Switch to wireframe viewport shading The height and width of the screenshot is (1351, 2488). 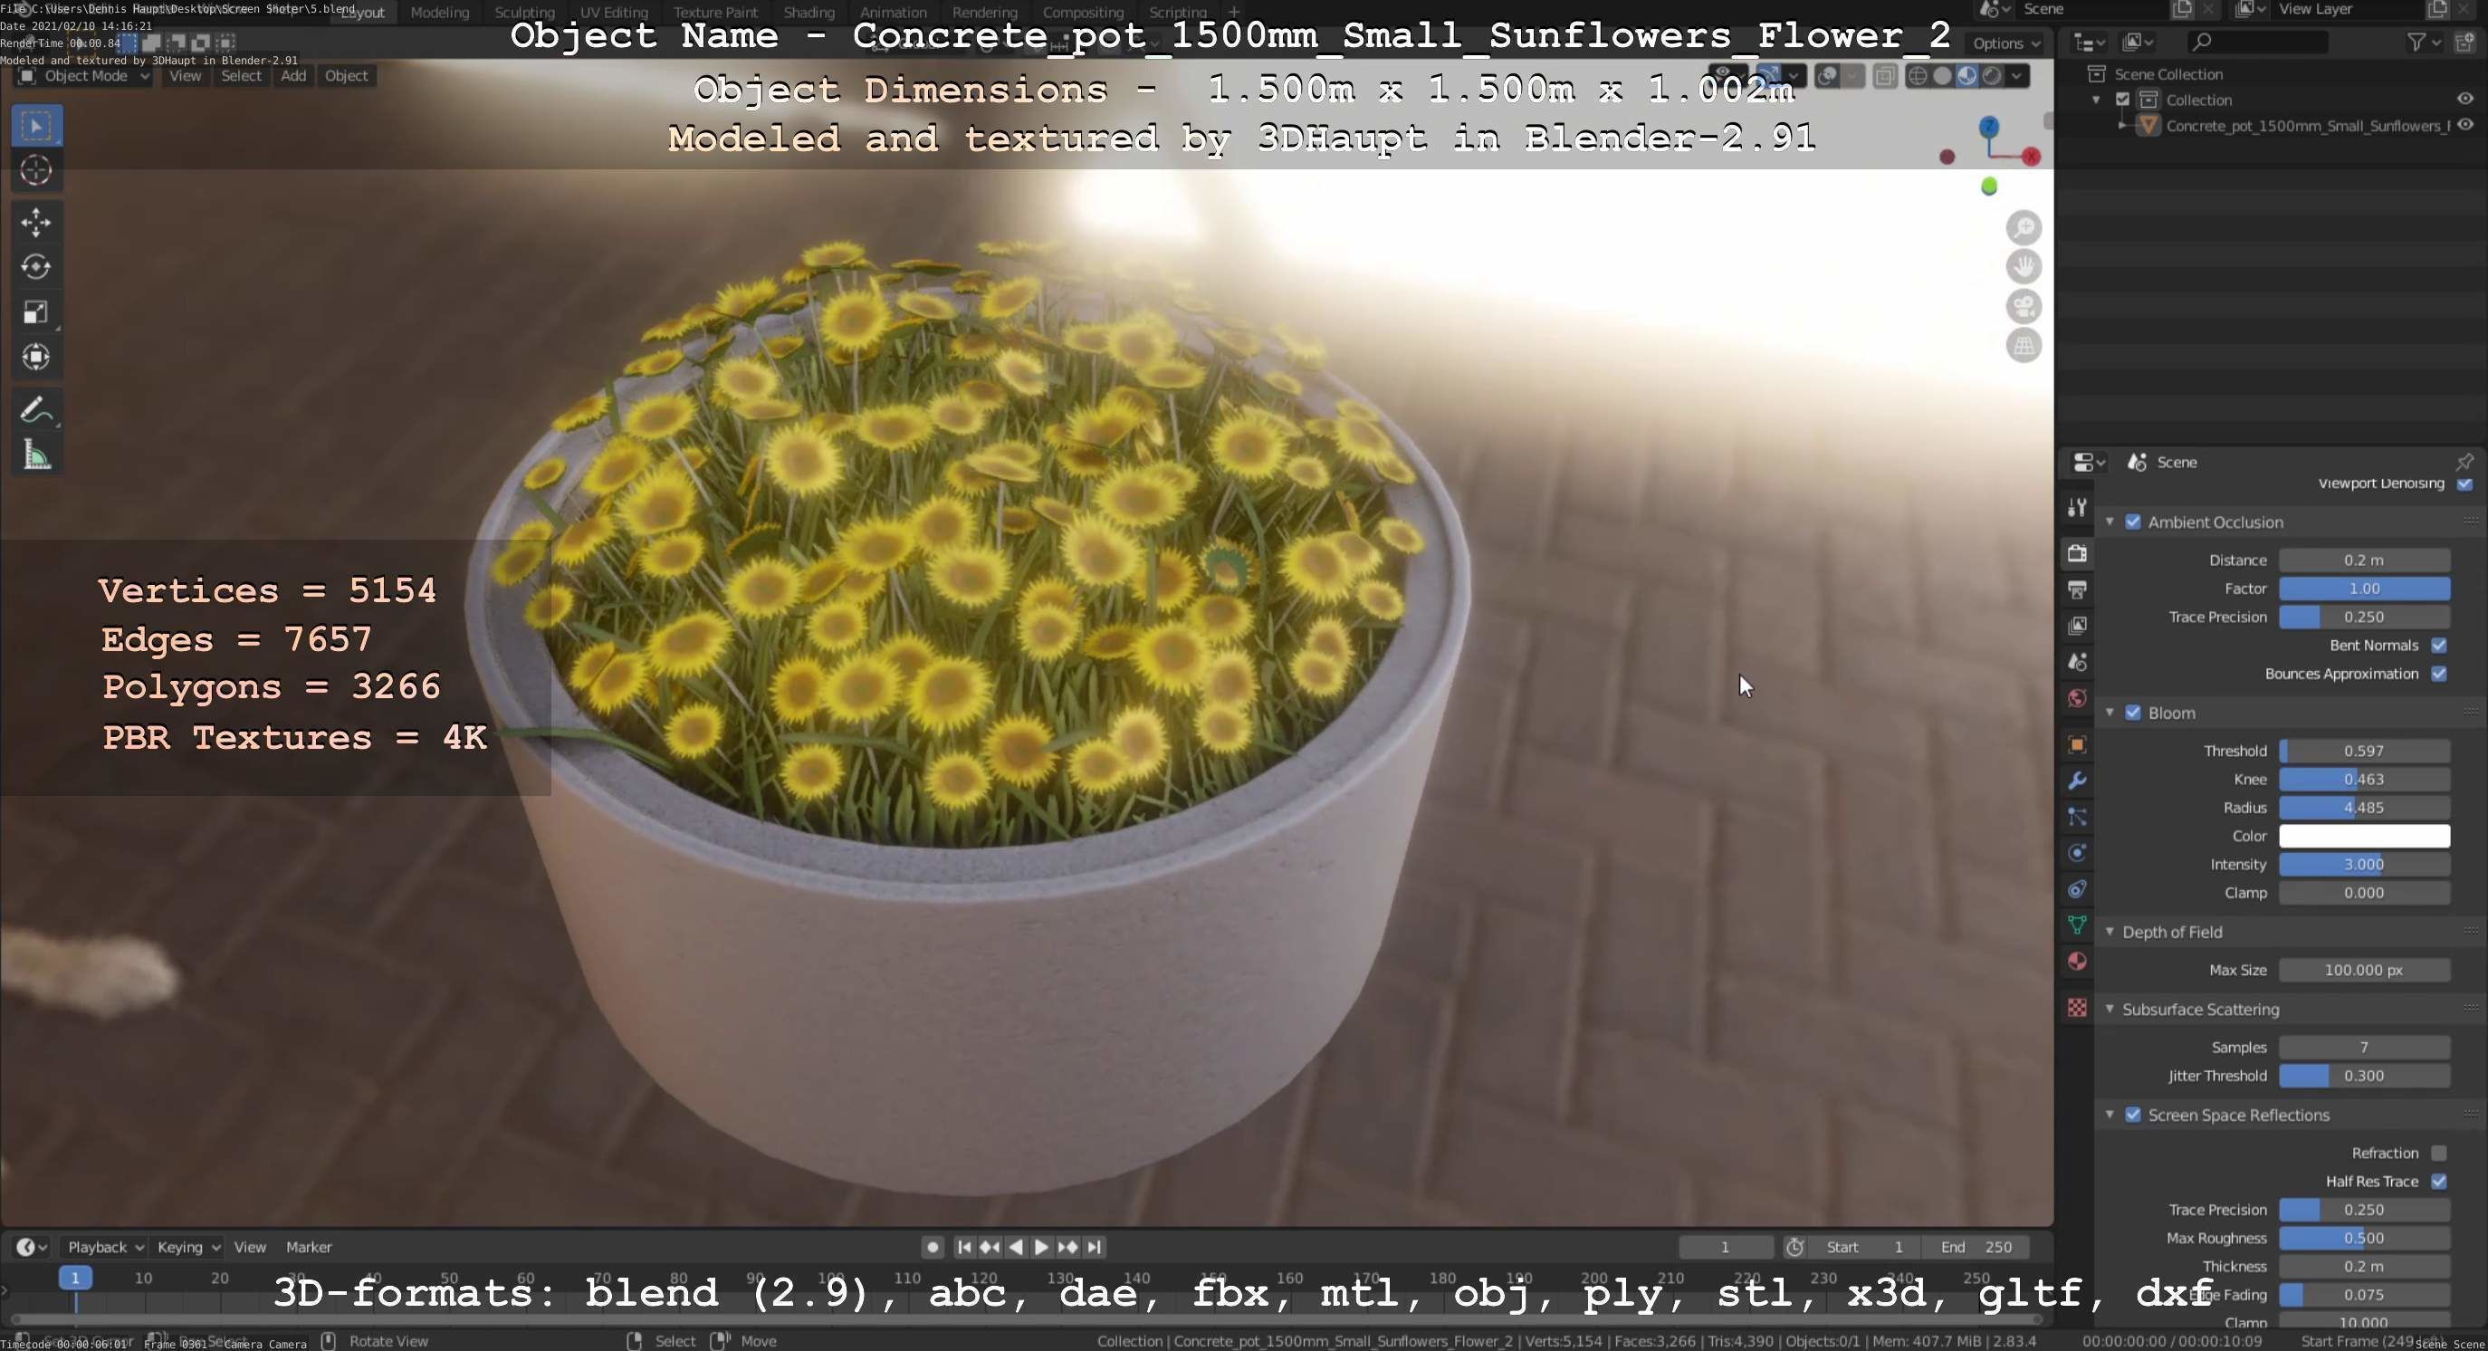pos(1919,76)
